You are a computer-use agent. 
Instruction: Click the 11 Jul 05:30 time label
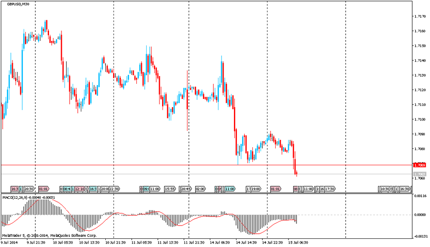tap(141, 243)
